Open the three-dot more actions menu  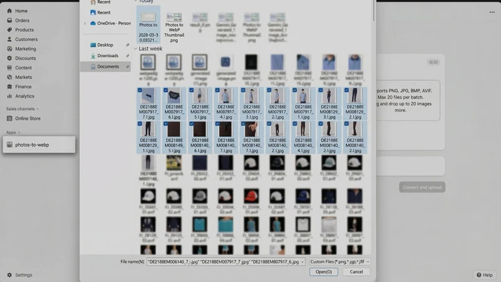(492, 12)
